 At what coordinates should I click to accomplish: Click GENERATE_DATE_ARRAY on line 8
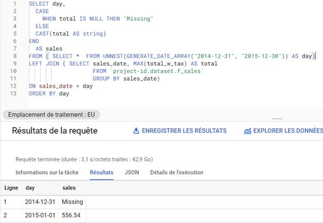coord(159,56)
